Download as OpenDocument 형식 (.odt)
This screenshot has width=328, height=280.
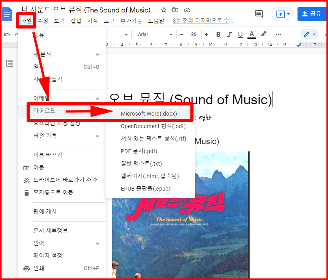[150, 126]
